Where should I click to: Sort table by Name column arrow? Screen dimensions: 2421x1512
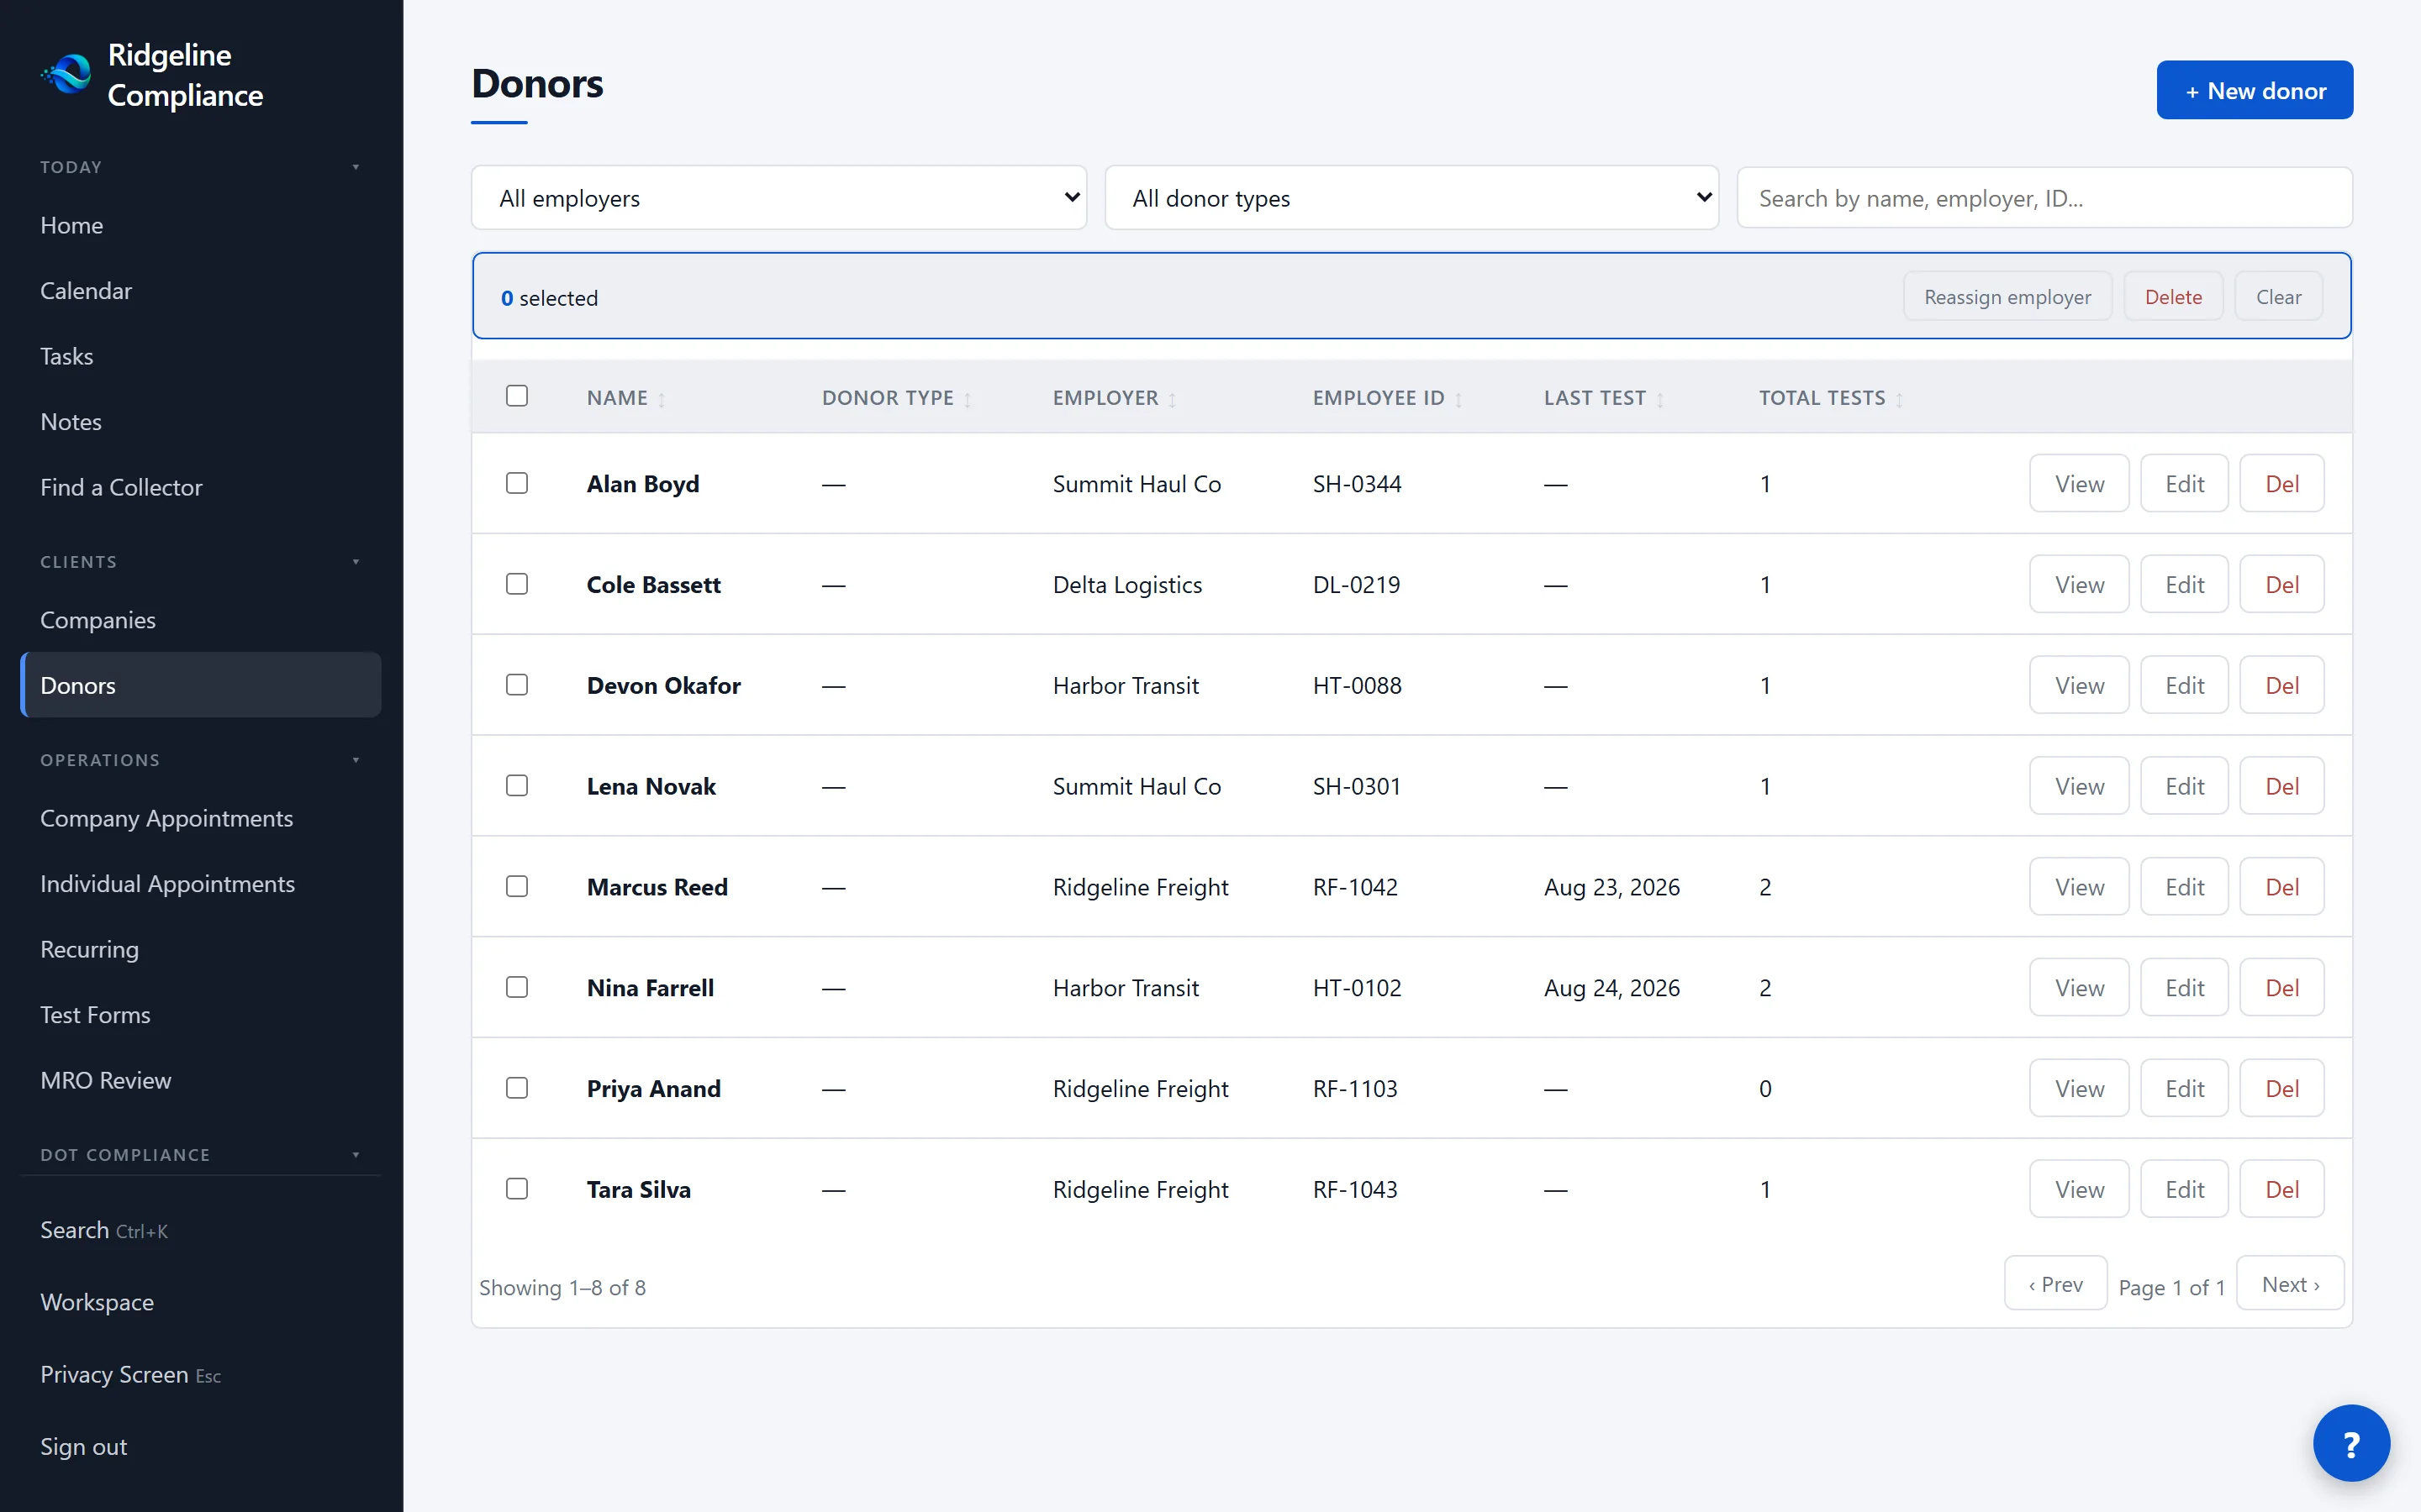(x=662, y=399)
